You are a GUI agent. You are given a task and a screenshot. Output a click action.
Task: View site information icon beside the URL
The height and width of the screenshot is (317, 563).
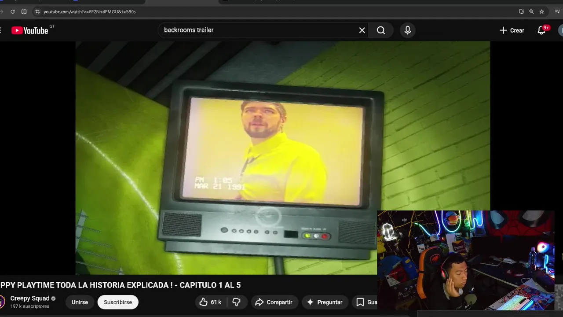[x=37, y=11]
